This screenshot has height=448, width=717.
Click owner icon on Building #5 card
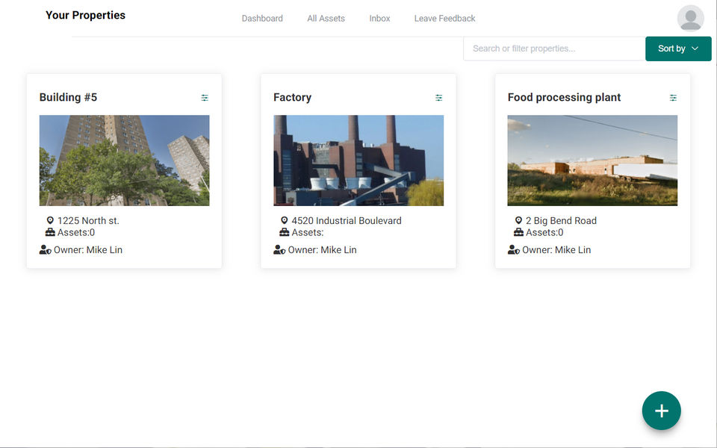coord(46,250)
